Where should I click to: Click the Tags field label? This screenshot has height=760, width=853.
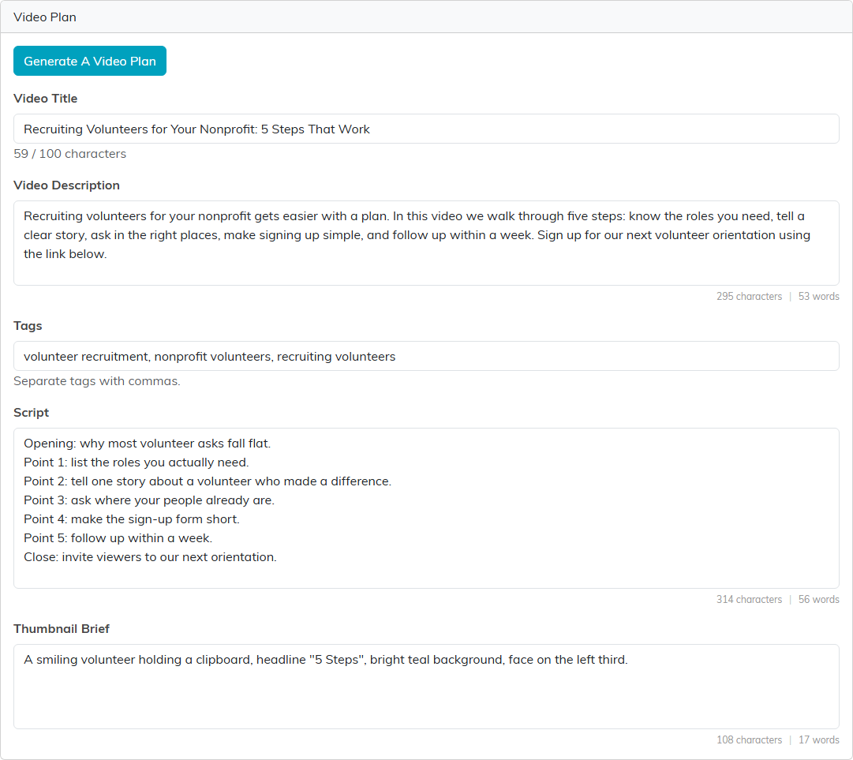(x=28, y=326)
